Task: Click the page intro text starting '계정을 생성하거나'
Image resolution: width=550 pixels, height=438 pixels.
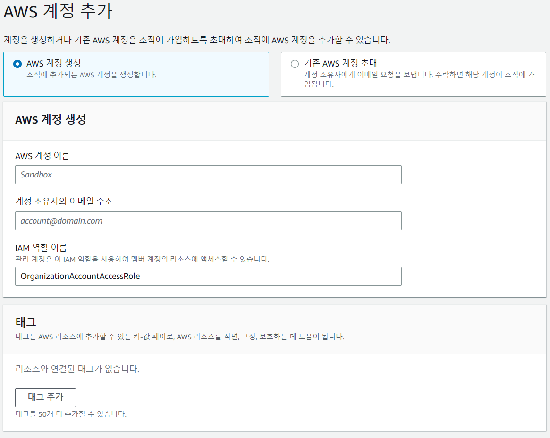Action: pos(197,40)
